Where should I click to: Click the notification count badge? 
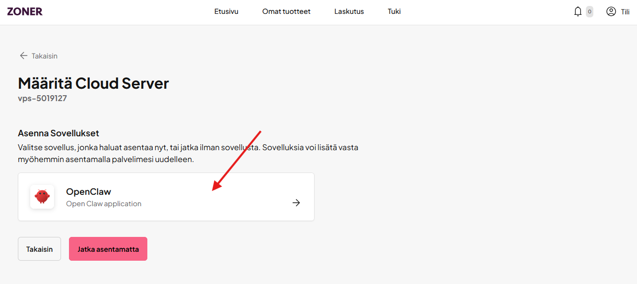tap(589, 11)
